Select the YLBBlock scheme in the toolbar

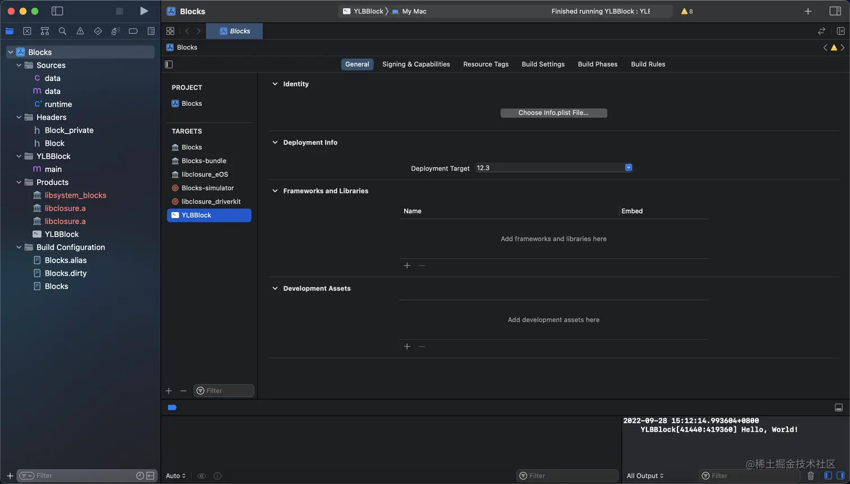click(x=363, y=11)
